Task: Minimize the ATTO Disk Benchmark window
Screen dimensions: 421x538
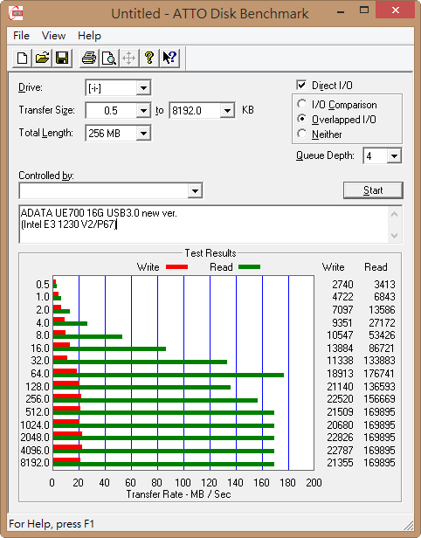Action: click(x=341, y=12)
